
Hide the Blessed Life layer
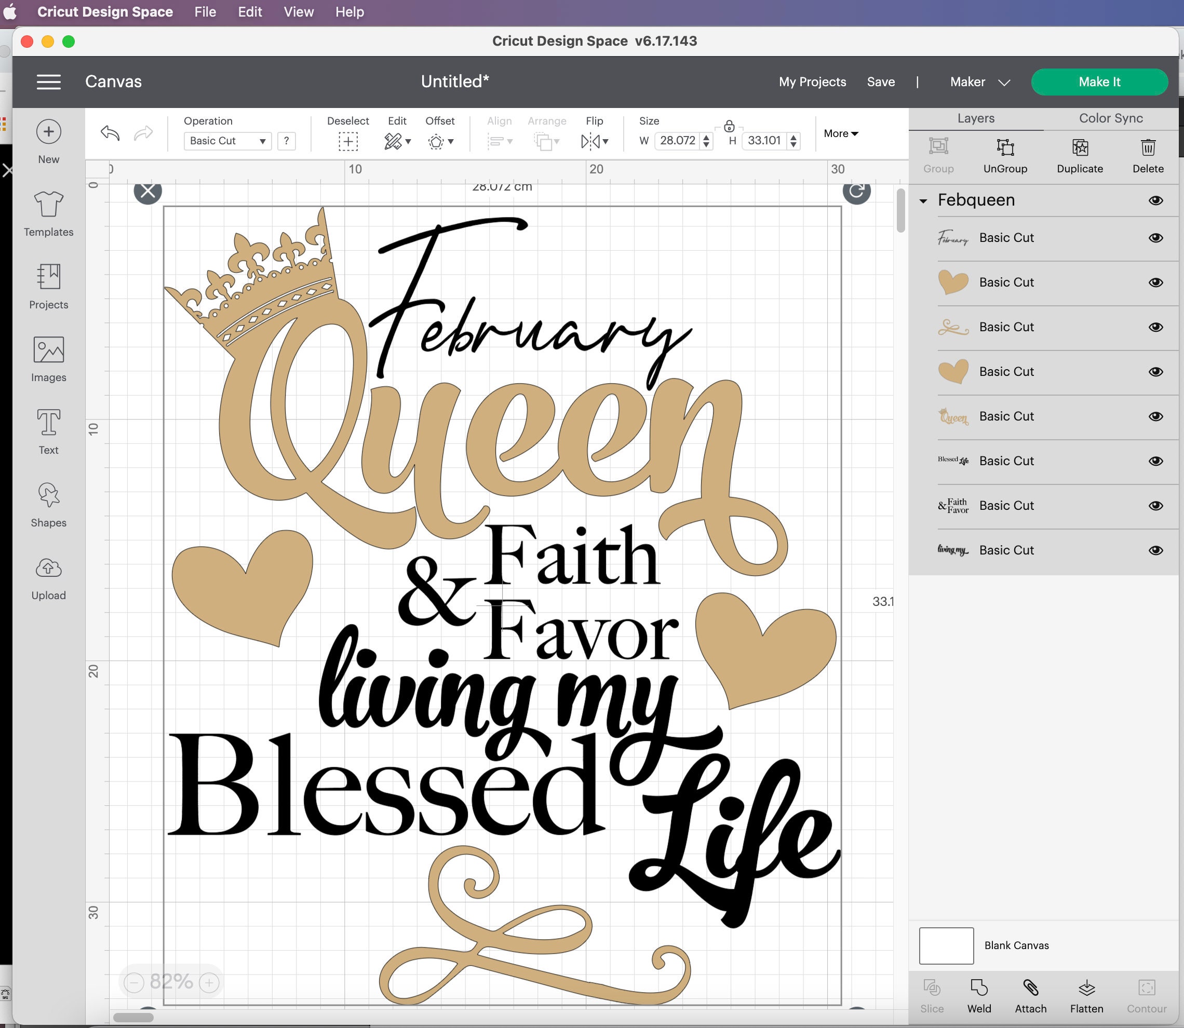[1156, 461]
